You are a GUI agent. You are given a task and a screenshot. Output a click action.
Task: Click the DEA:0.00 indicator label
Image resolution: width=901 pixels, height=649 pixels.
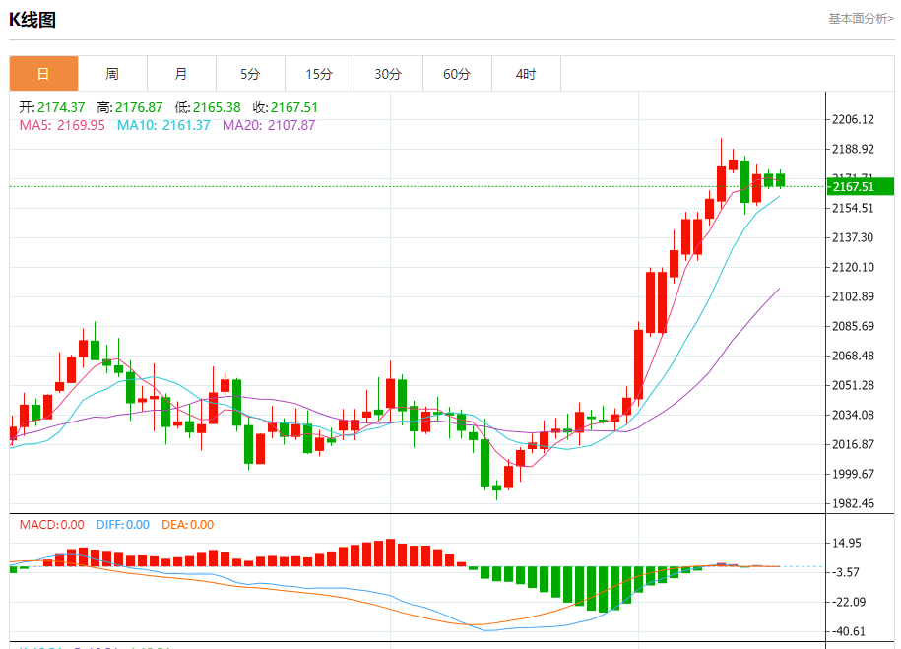(x=188, y=525)
